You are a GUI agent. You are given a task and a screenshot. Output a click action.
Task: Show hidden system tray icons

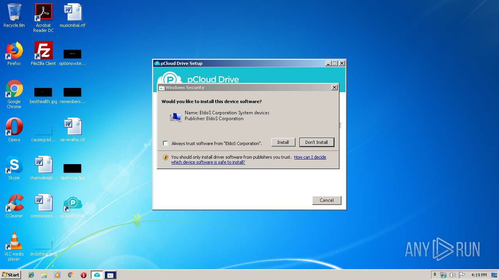point(435,275)
